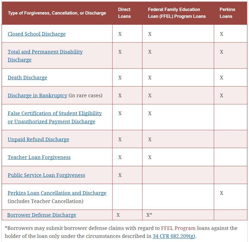Click the X* cell in Borrower Defense row
The width and height of the screenshot is (249, 242).
coord(149,215)
